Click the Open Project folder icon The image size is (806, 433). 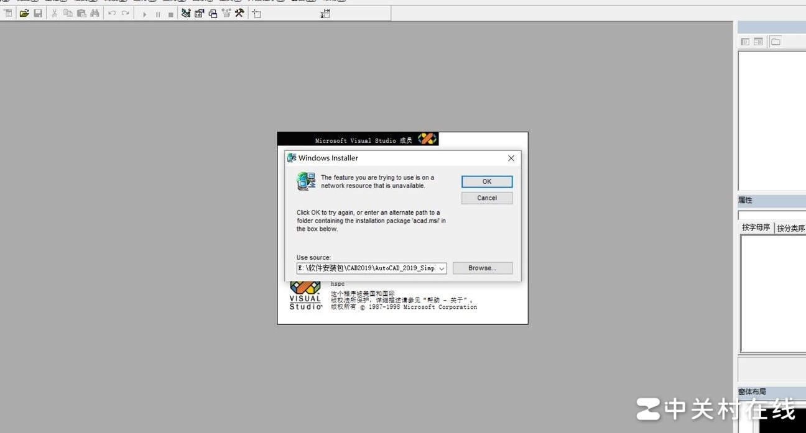pyautogui.click(x=24, y=13)
